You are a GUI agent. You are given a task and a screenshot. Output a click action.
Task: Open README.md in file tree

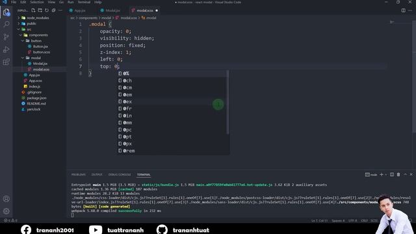tap(36, 103)
